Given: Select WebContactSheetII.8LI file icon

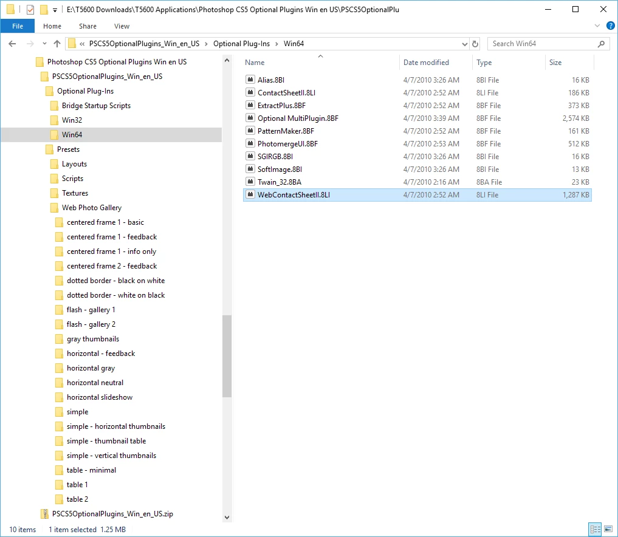Looking at the screenshot, I should [250, 194].
